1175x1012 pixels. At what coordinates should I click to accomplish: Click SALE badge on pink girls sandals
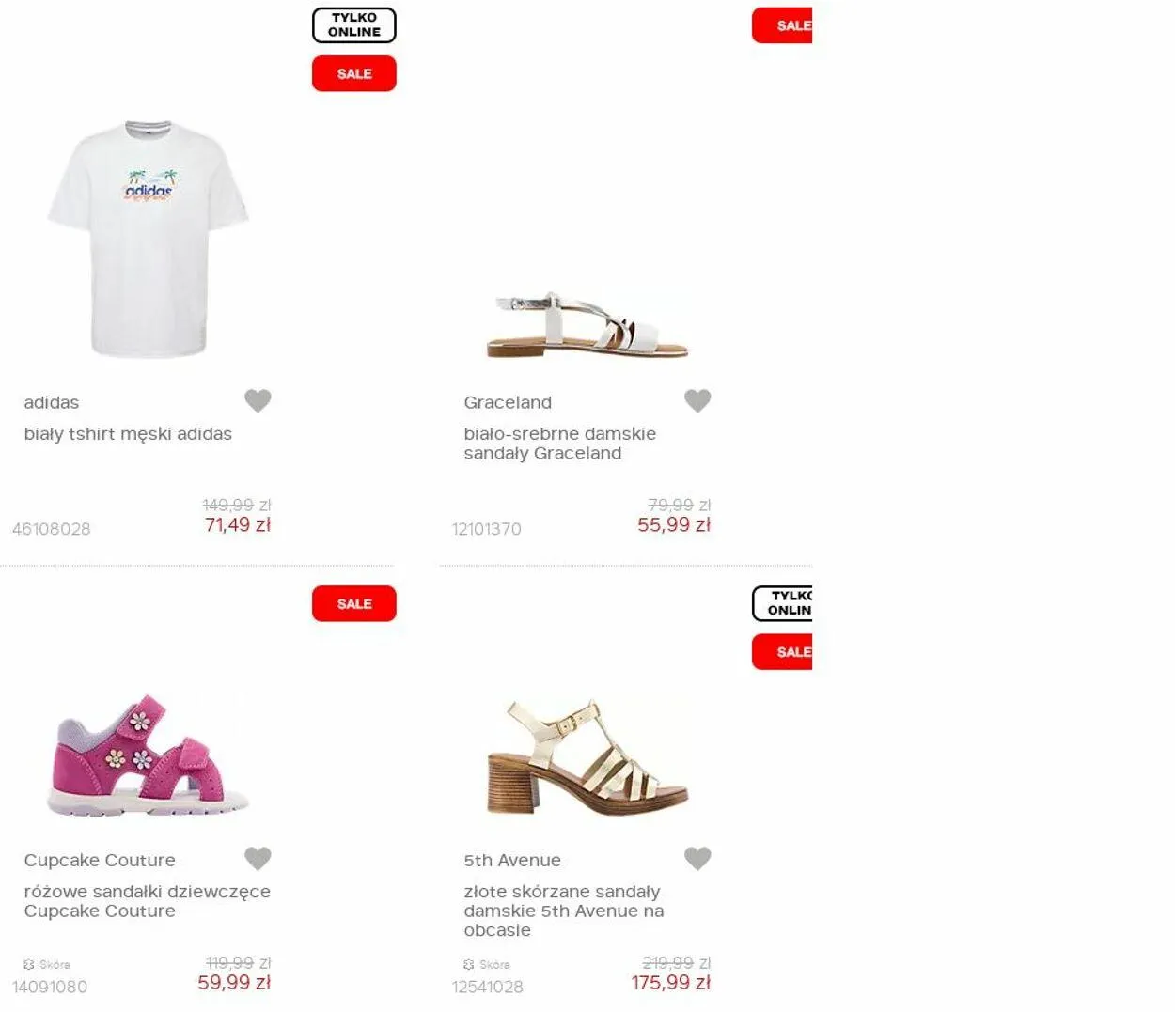click(353, 603)
